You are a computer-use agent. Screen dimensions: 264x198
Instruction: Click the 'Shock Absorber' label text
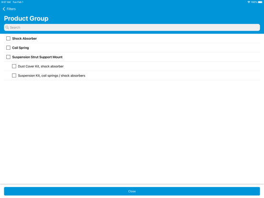coord(24,38)
